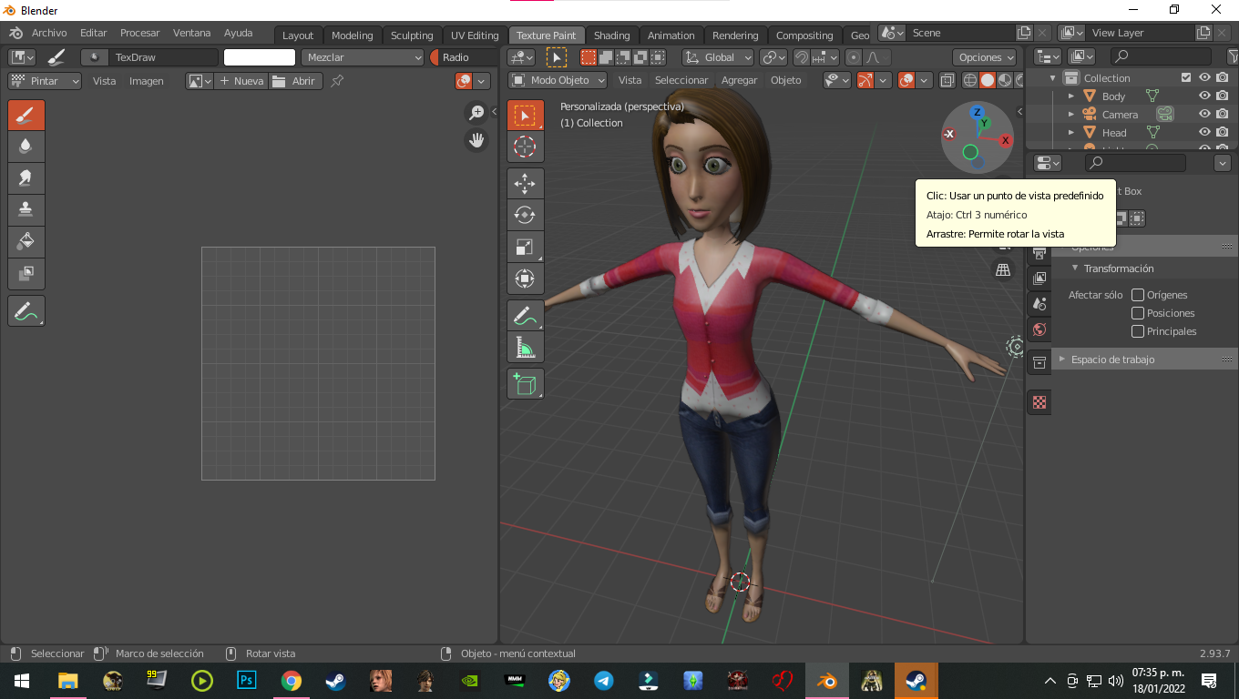
Task: Select the Mask tool below Fill
Action: point(26,273)
